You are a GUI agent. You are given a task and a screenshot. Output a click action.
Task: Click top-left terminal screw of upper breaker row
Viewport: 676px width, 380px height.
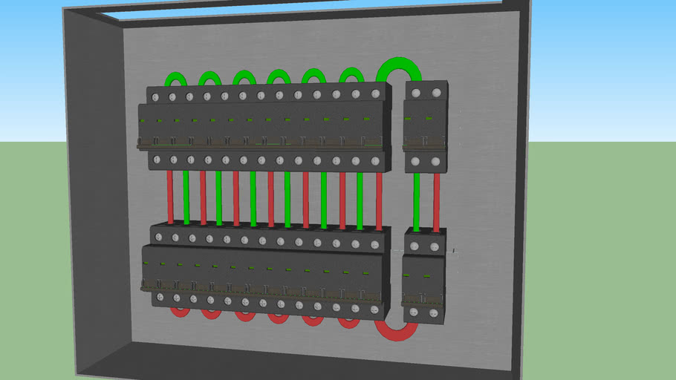(157, 97)
